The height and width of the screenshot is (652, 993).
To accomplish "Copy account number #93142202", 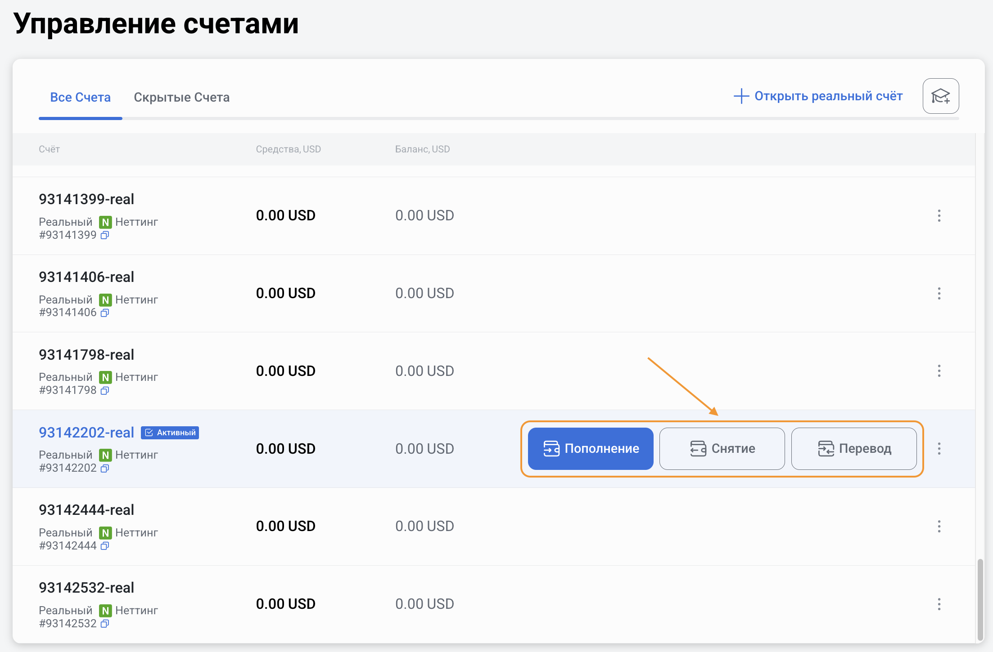I will (105, 468).
